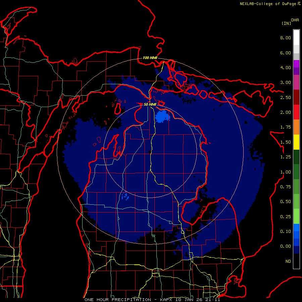The width and height of the screenshot is (302, 302).
Task: Click the 3.00 scale value
Action: [286, 83]
